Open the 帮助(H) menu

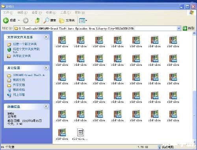click(80, 13)
